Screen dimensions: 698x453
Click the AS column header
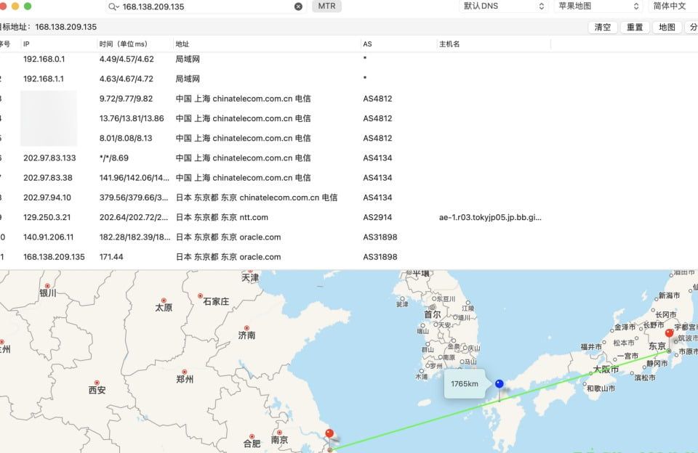click(367, 44)
